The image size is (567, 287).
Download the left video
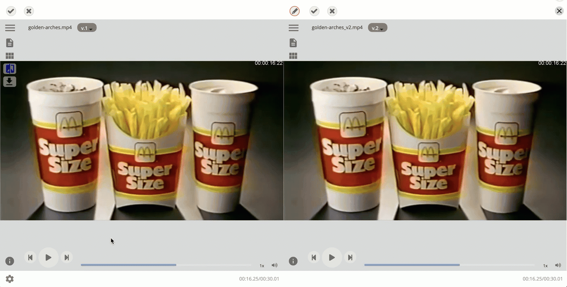click(10, 82)
